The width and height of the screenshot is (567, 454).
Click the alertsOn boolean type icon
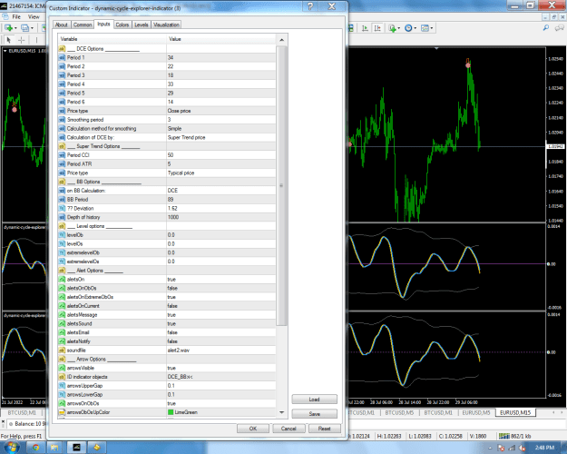point(62,279)
